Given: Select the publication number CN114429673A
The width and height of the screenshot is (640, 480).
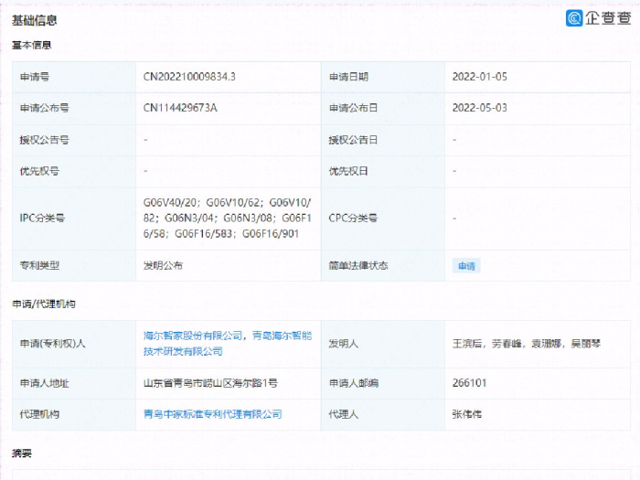Looking at the screenshot, I should pyautogui.click(x=180, y=108).
